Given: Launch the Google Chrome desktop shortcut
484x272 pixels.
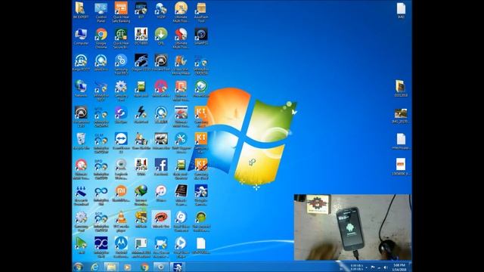Looking at the screenshot, I should tap(101, 39).
